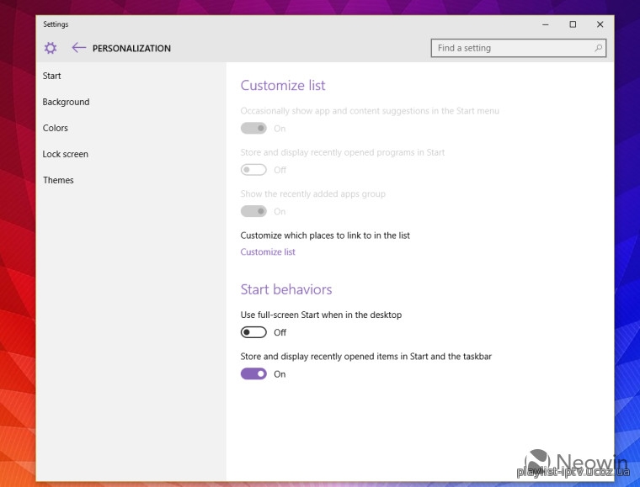Disable recently opened items in Start and taskbar

[253, 373]
